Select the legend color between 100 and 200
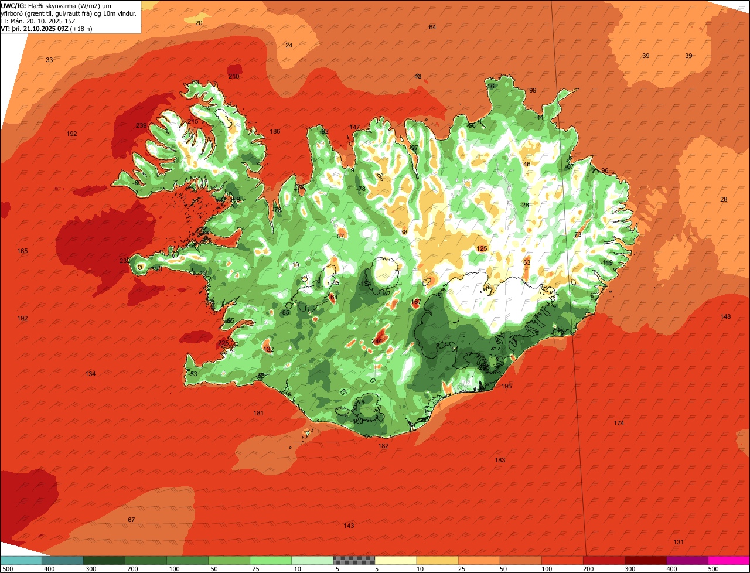Viewport: 750px width, 573px height. pos(562,560)
